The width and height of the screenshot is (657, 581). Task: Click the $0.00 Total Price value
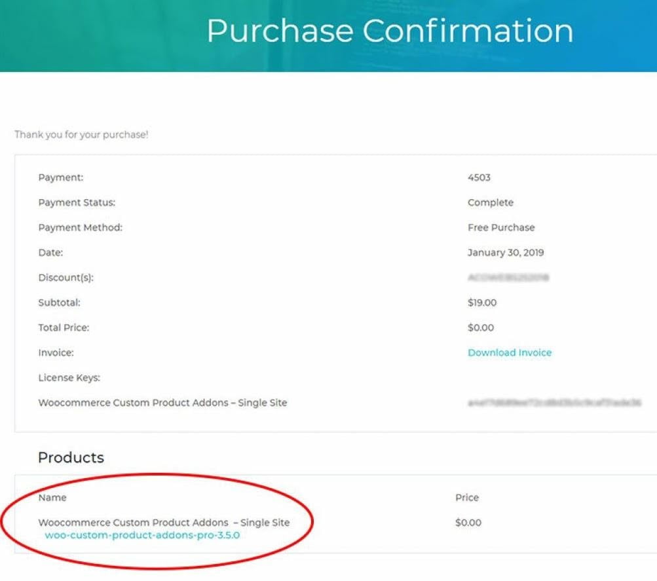(x=481, y=328)
